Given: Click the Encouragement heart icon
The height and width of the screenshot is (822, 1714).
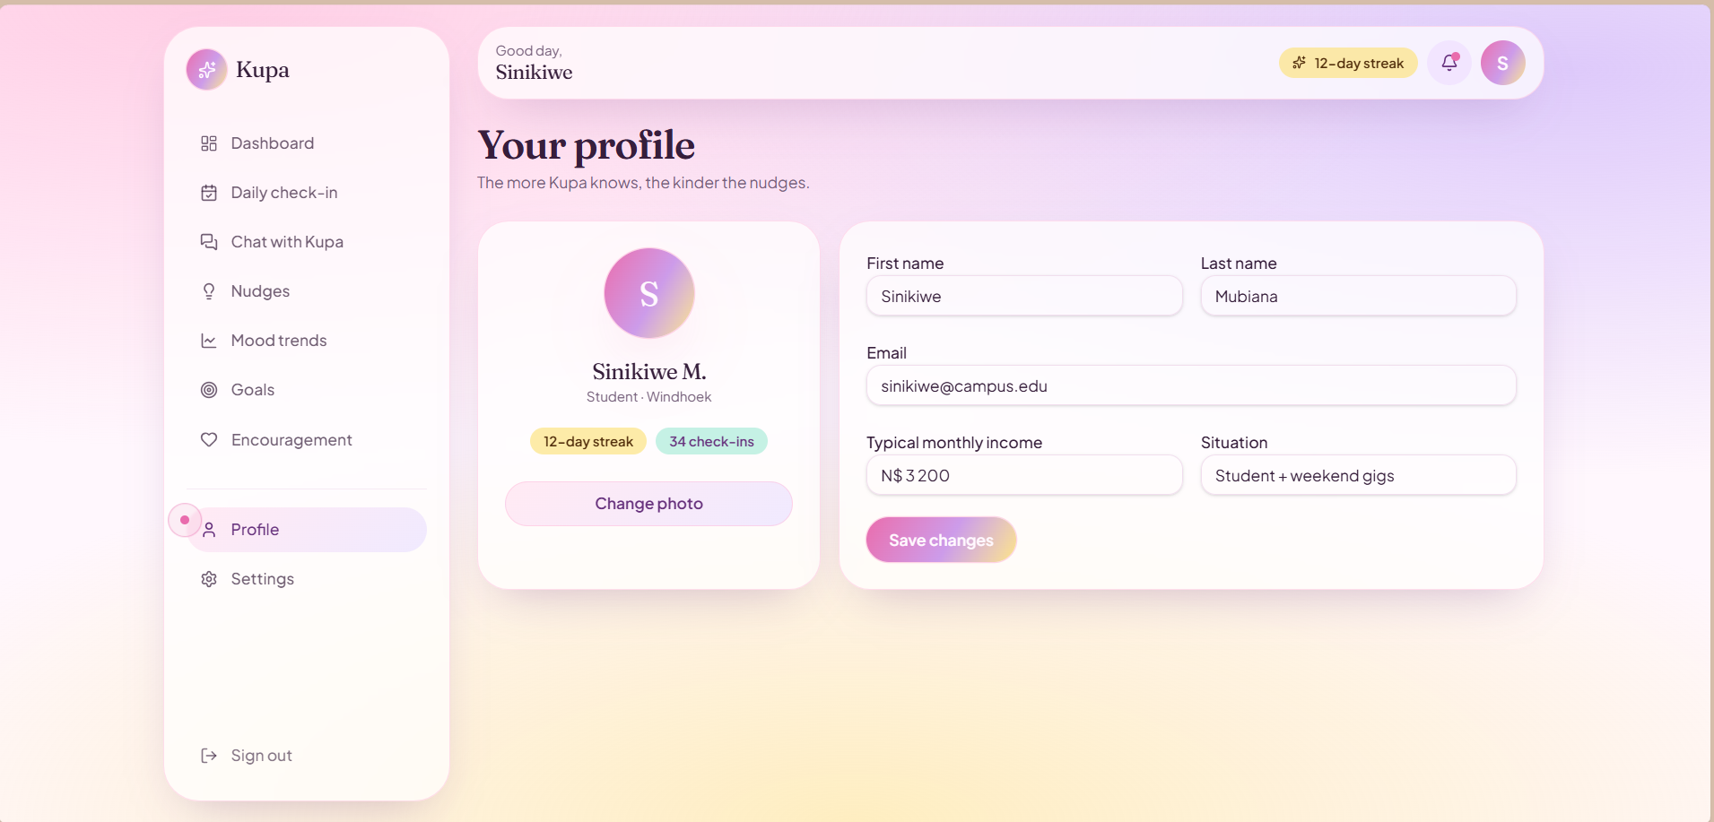Looking at the screenshot, I should point(209,439).
